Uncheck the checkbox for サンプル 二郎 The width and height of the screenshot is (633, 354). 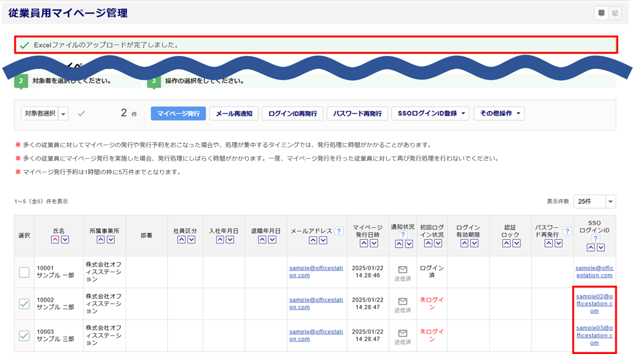[24, 304]
